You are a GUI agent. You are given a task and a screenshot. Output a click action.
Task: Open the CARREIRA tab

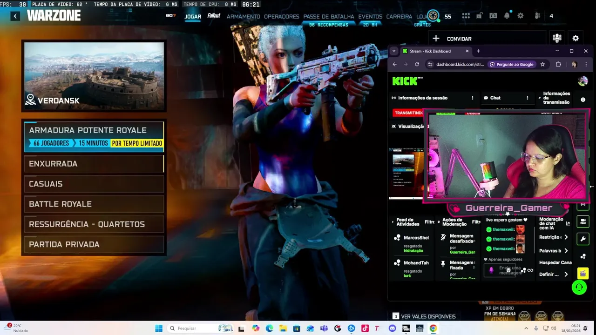tap(399, 16)
